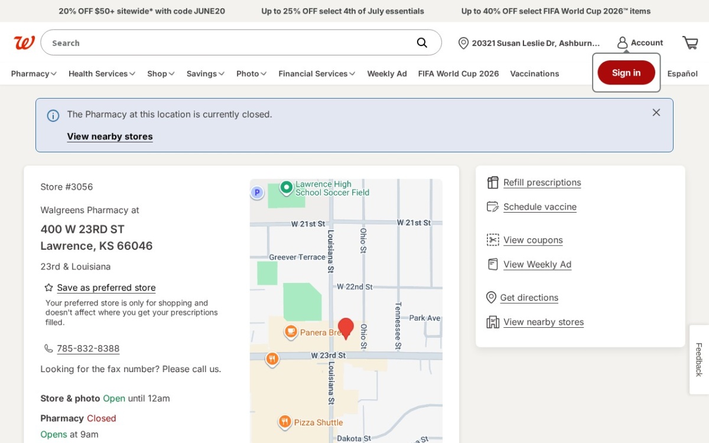Click the Store #3056 text

67,187
